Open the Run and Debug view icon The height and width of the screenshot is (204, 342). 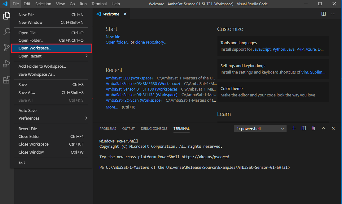pos(7,64)
